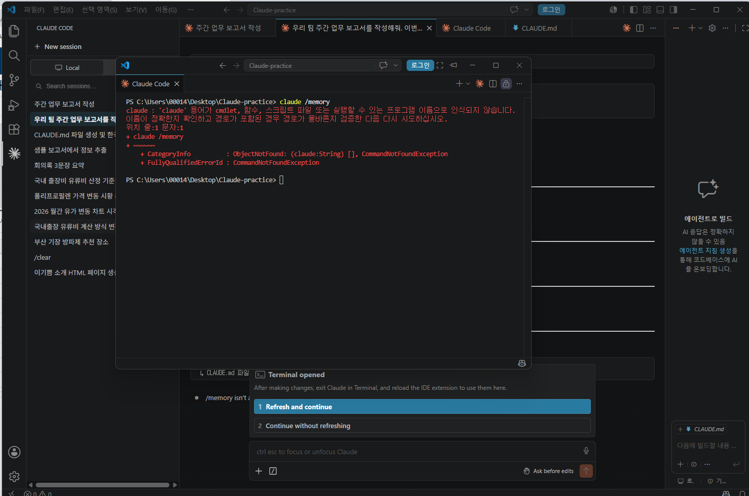
Task: Click Claude icon in floating window toolbar
Action: pos(480,84)
